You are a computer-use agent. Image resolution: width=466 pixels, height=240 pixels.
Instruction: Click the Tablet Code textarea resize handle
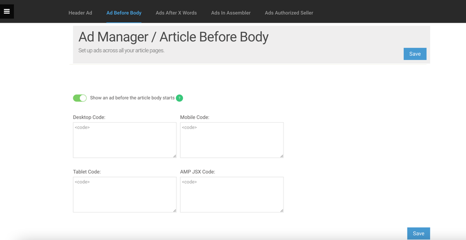(174, 210)
